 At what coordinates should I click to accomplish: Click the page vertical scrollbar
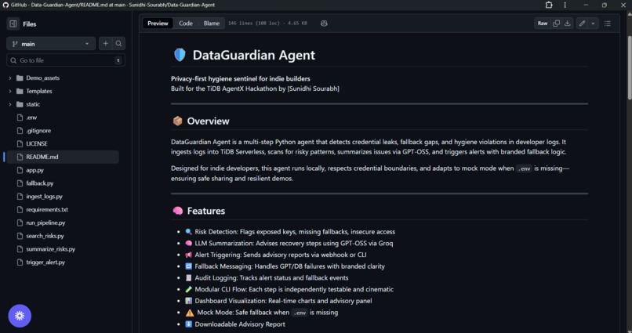629,68
